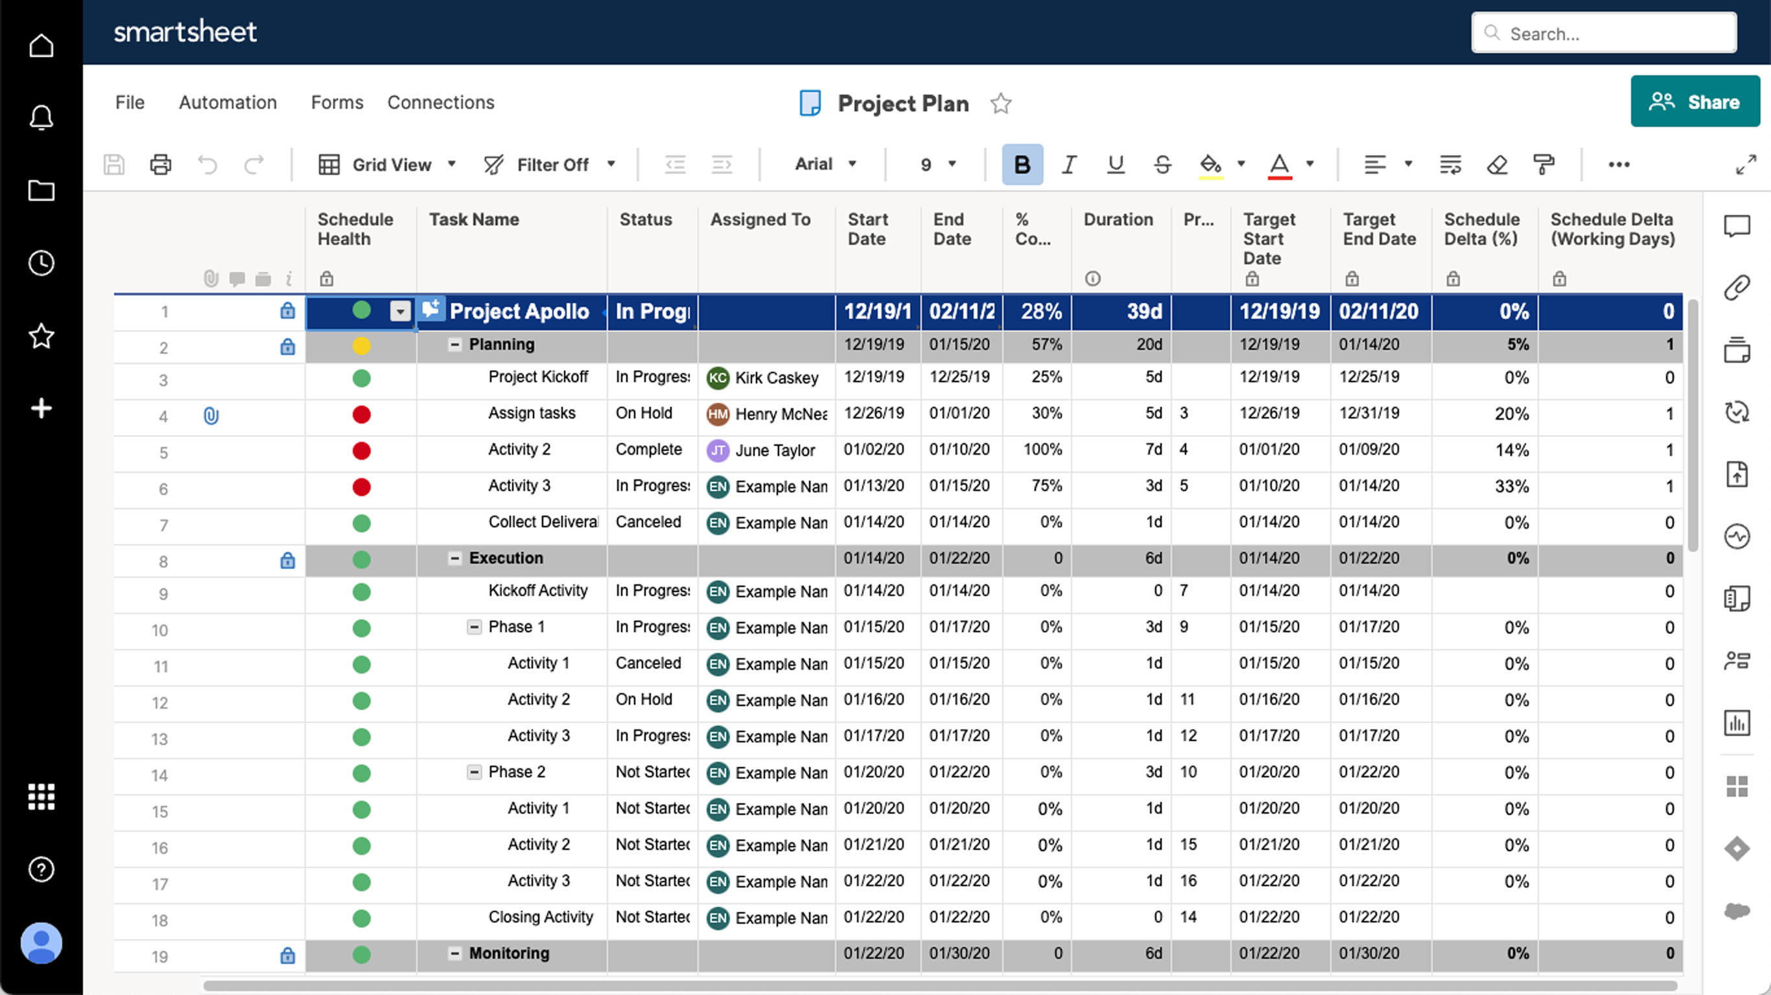The image size is (1771, 995).
Task: Click the wrap text icon
Action: [1450, 165]
